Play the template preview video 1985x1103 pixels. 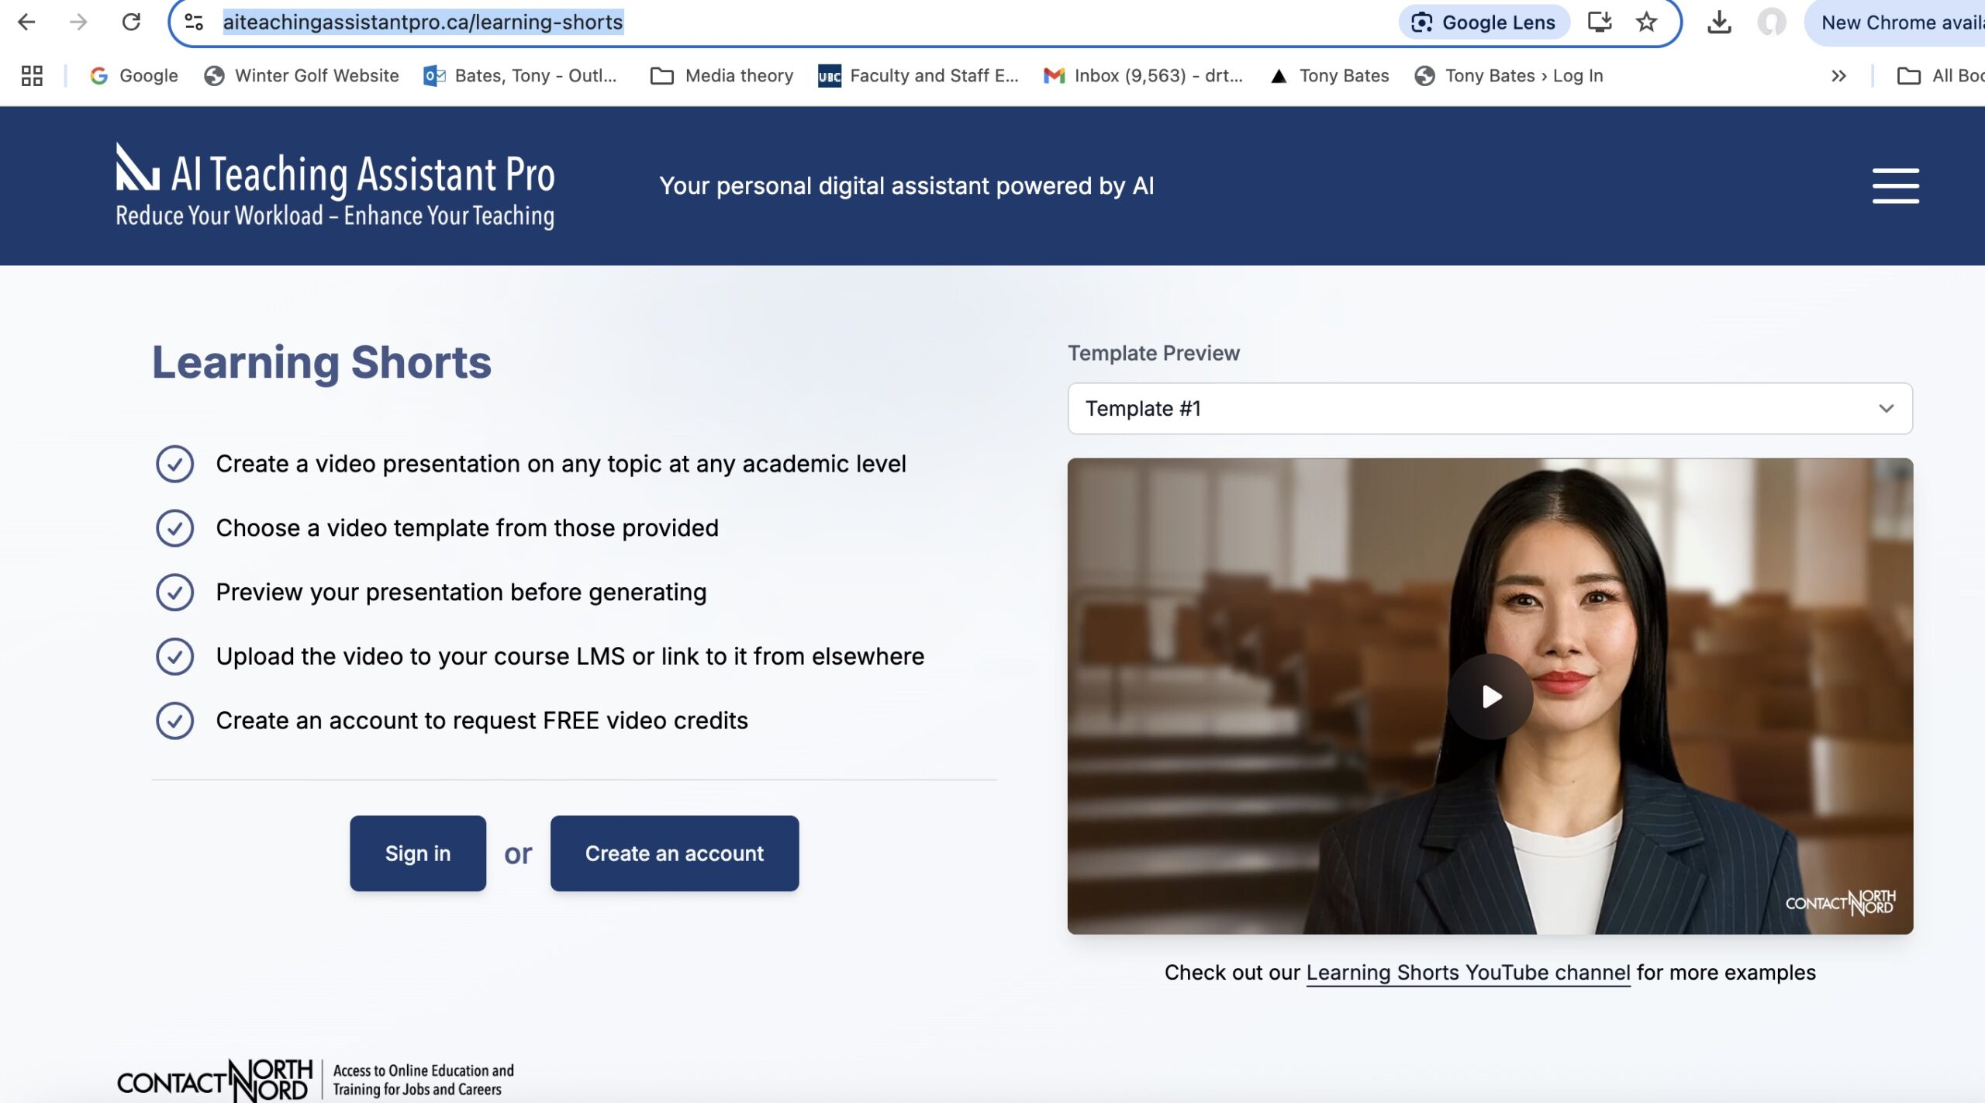pyautogui.click(x=1490, y=696)
